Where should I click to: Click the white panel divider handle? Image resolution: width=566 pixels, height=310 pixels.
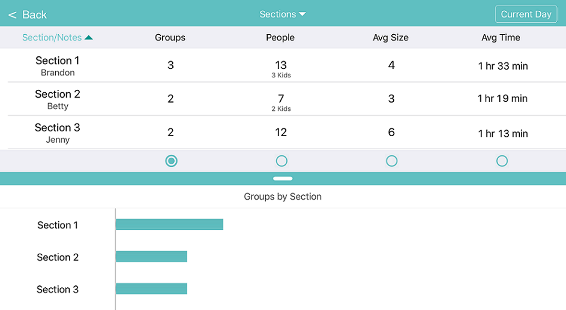[x=283, y=179]
